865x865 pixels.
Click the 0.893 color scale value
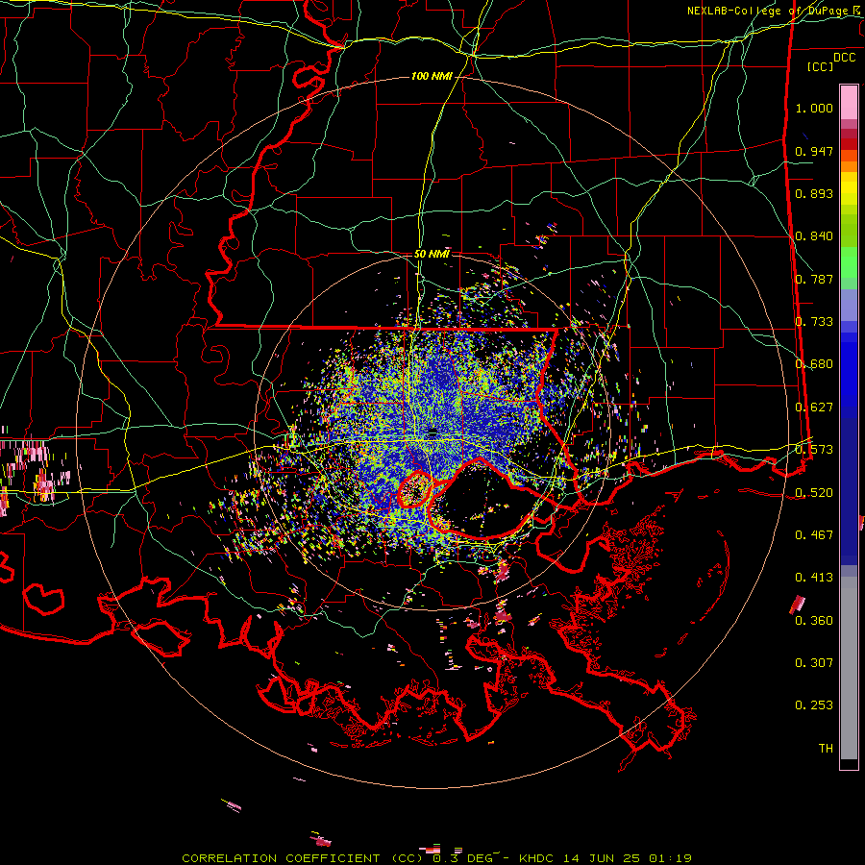814,193
